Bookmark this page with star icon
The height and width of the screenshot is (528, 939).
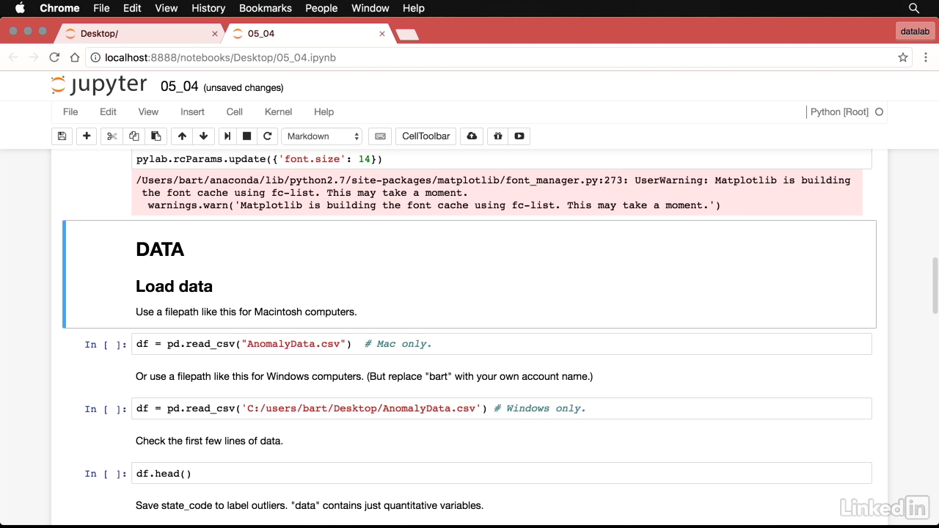[903, 57]
